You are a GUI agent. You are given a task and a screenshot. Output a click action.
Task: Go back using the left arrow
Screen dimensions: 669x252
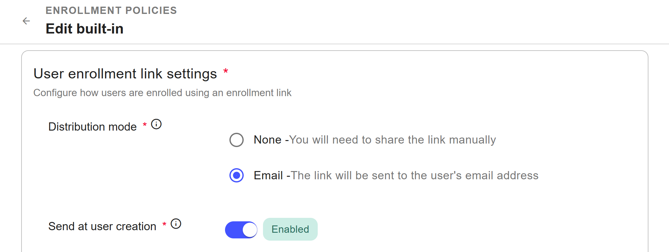(x=26, y=21)
